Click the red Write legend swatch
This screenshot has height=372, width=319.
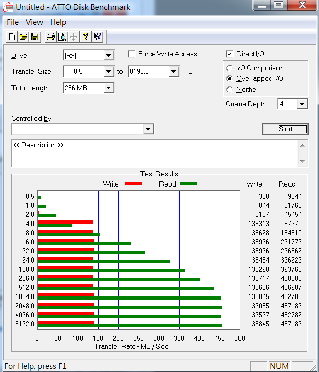pyautogui.click(x=133, y=184)
